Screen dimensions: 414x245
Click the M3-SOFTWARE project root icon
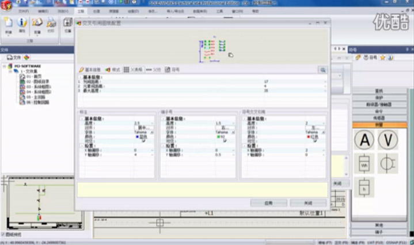(x=10, y=66)
